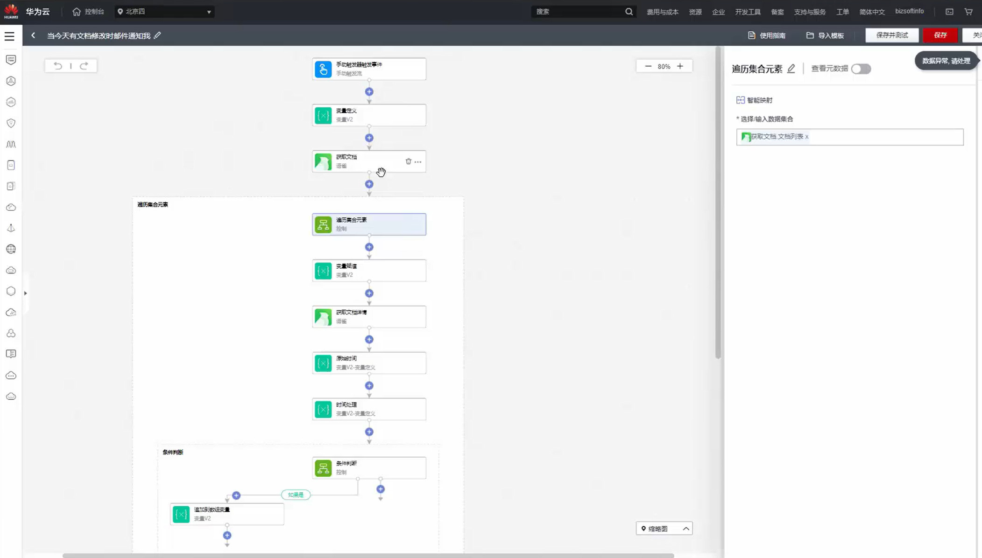Image resolution: width=982 pixels, height=558 pixels.
Task: Decrease canvas zoom with the minus button
Action: point(648,66)
